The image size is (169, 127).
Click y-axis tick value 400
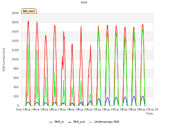pos(16,87)
